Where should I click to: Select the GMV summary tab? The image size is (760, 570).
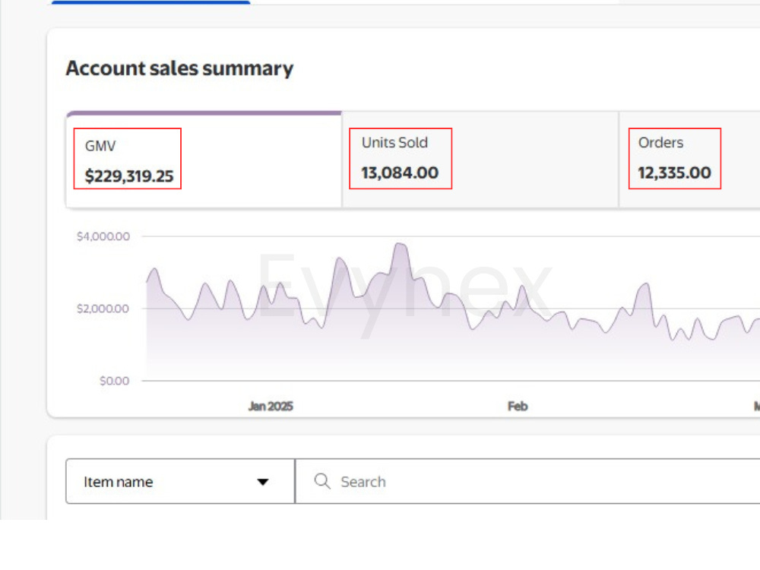coord(204,160)
